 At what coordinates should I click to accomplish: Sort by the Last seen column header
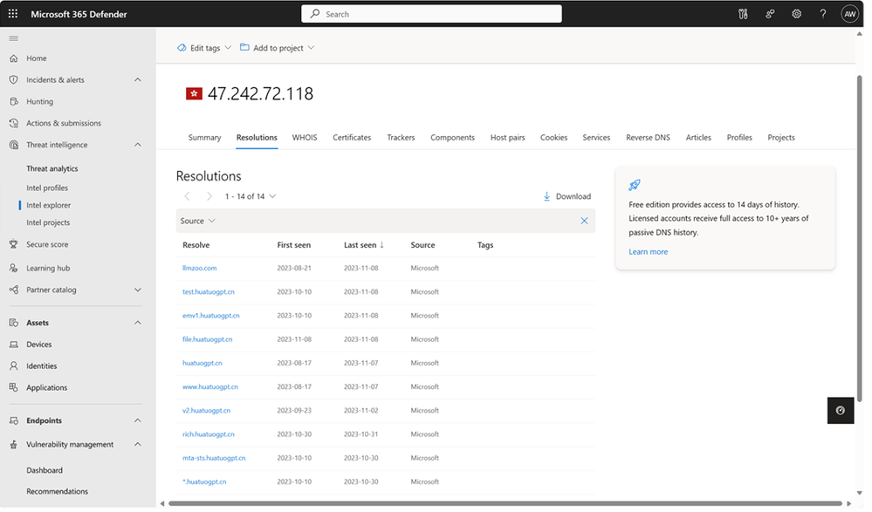tap(364, 245)
